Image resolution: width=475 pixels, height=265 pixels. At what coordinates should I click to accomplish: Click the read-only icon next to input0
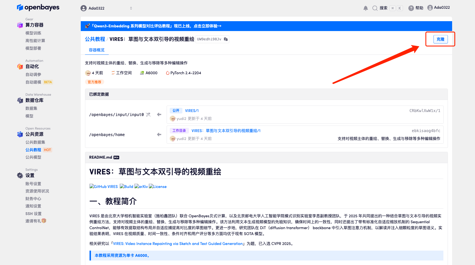pos(148,115)
